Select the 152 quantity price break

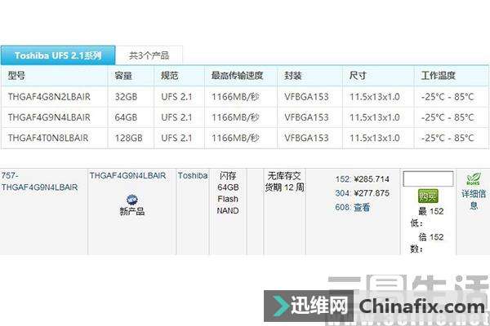click(x=342, y=179)
